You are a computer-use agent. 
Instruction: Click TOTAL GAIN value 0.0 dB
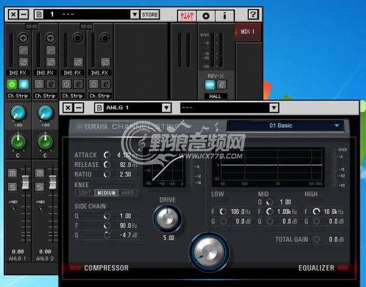336,239
